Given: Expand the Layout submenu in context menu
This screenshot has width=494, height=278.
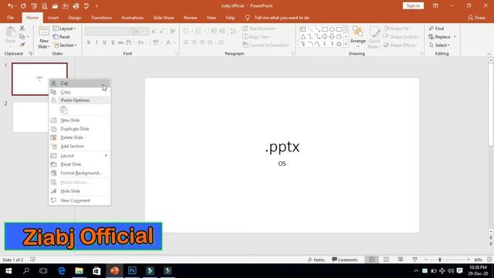Looking at the screenshot, I should pyautogui.click(x=80, y=156).
